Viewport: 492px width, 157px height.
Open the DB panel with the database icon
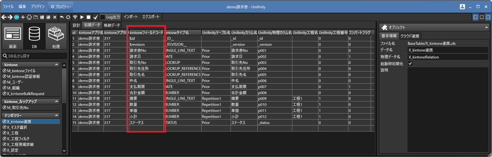pyautogui.click(x=34, y=36)
